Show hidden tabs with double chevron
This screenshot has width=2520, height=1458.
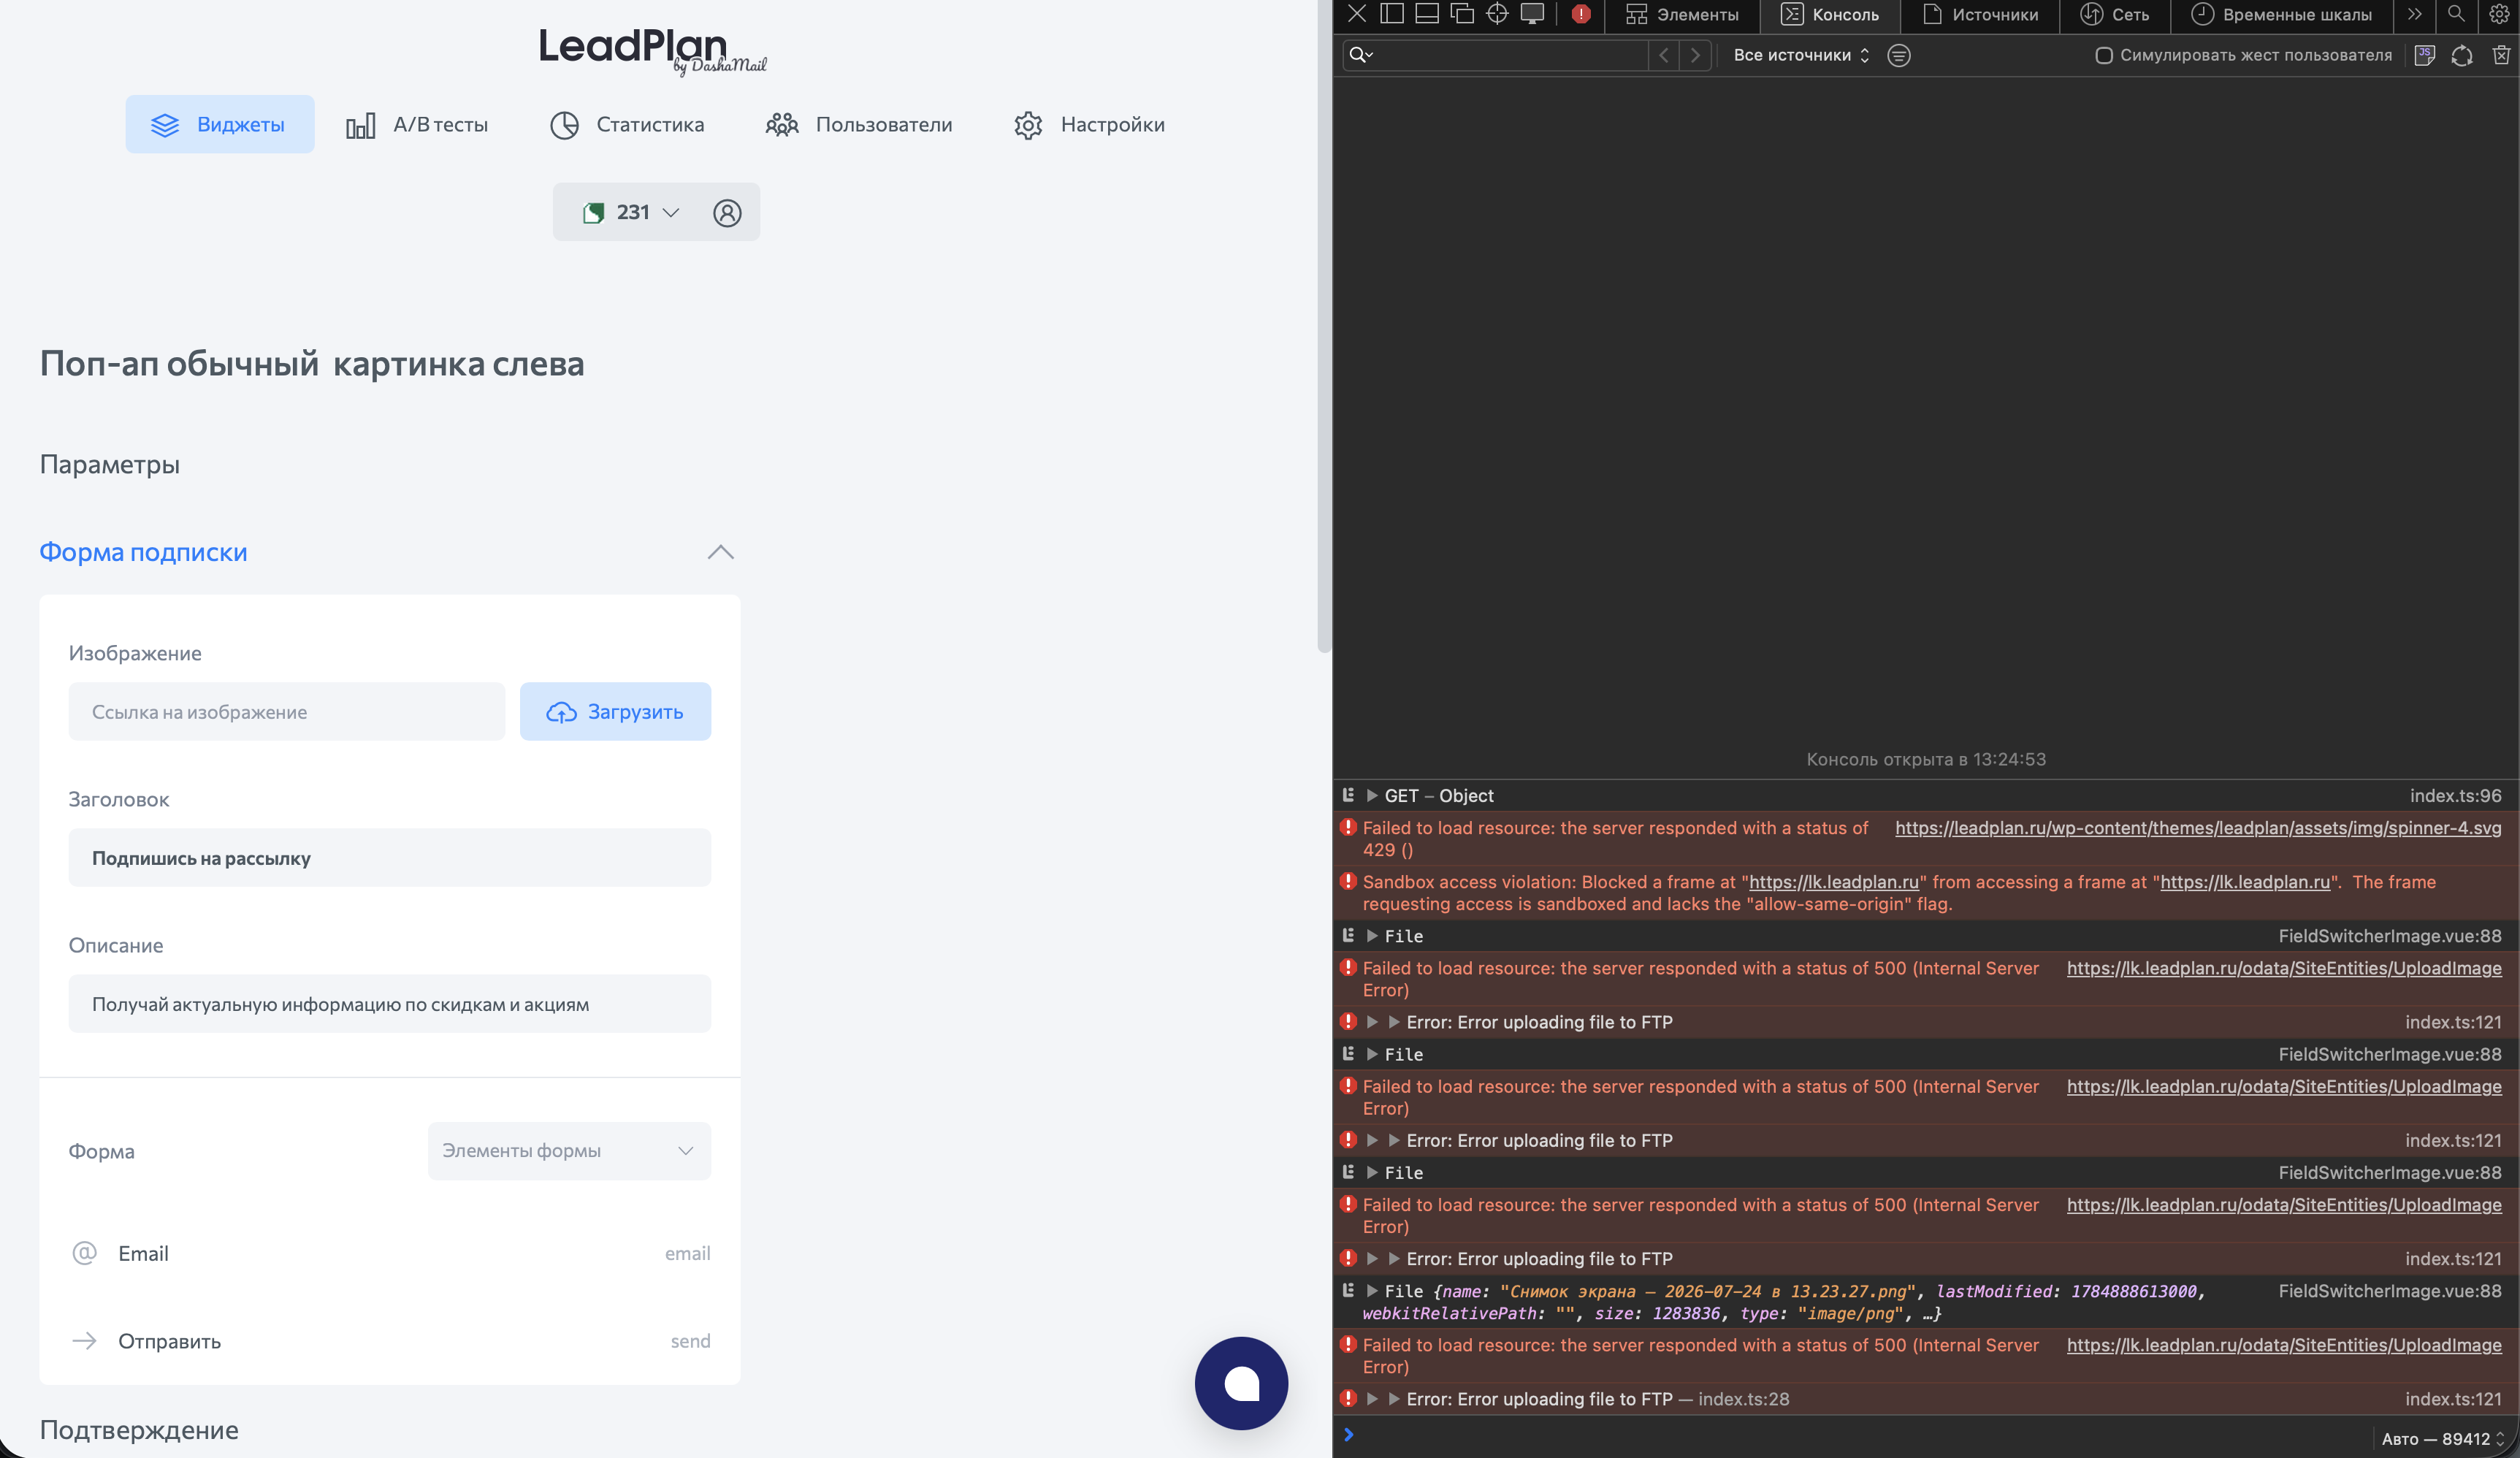[x=2415, y=14]
